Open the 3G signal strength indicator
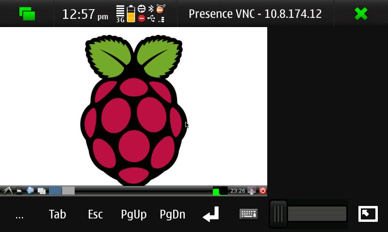 (120, 14)
